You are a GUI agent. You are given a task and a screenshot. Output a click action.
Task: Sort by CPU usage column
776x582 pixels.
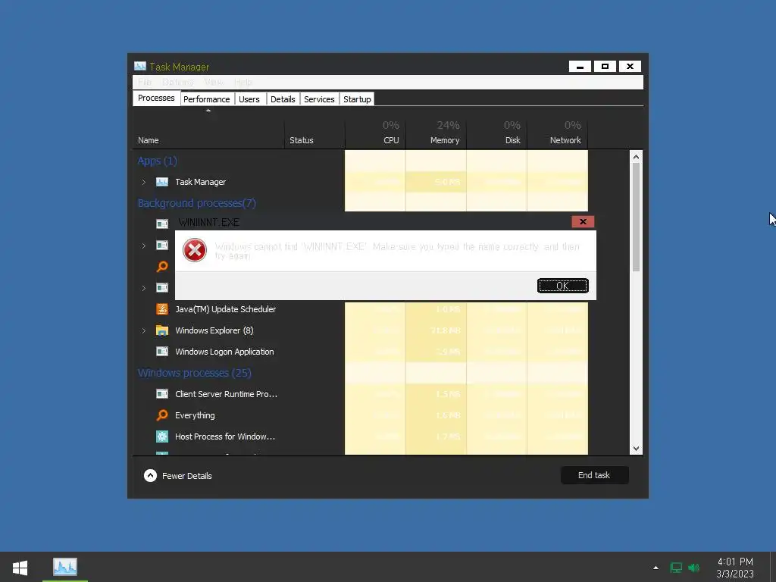coord(375,133)
